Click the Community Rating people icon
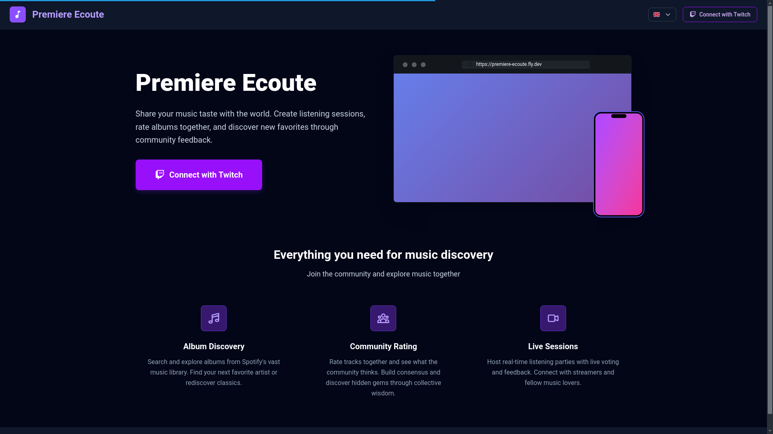 click(383, 318)
